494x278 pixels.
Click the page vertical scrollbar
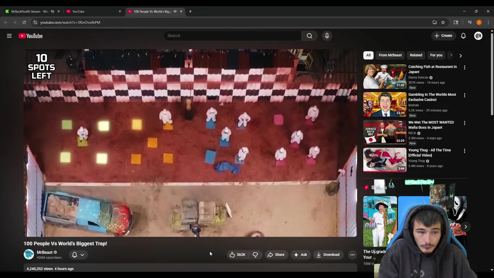tap(492, 75)
